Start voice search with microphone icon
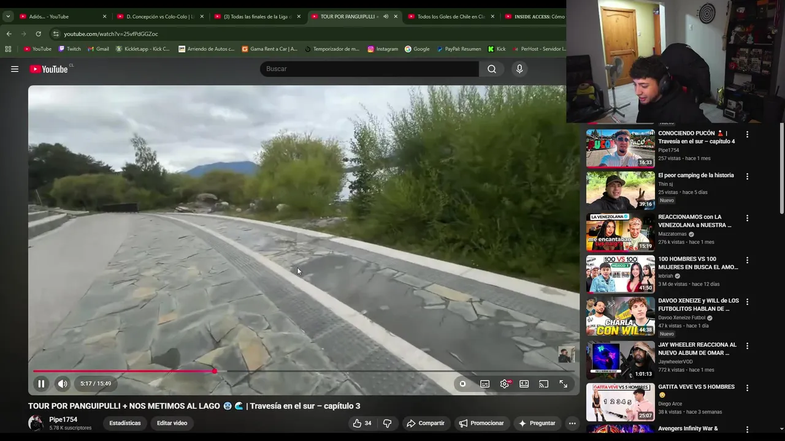Image resolution: width=785 pixels, height=441 pixels. pyautogui.click(x=519, y=69)
